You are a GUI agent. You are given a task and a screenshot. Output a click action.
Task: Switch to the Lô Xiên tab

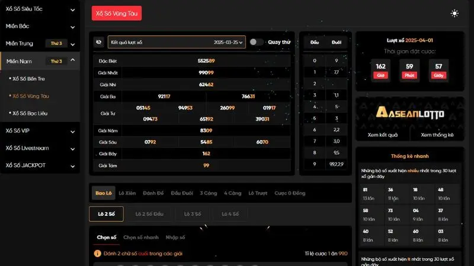pyautogui.click(x=127, y=193)
